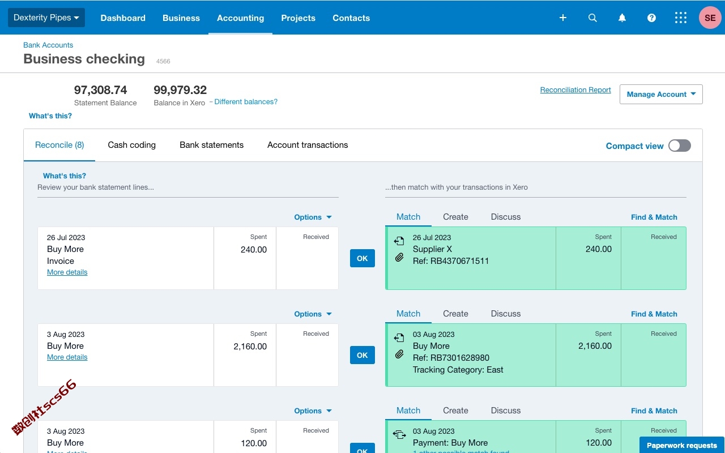This screenshot has height=453, width=725.
Task: Click Find & Match for the 26 Jul line
Action: (654, 217)
